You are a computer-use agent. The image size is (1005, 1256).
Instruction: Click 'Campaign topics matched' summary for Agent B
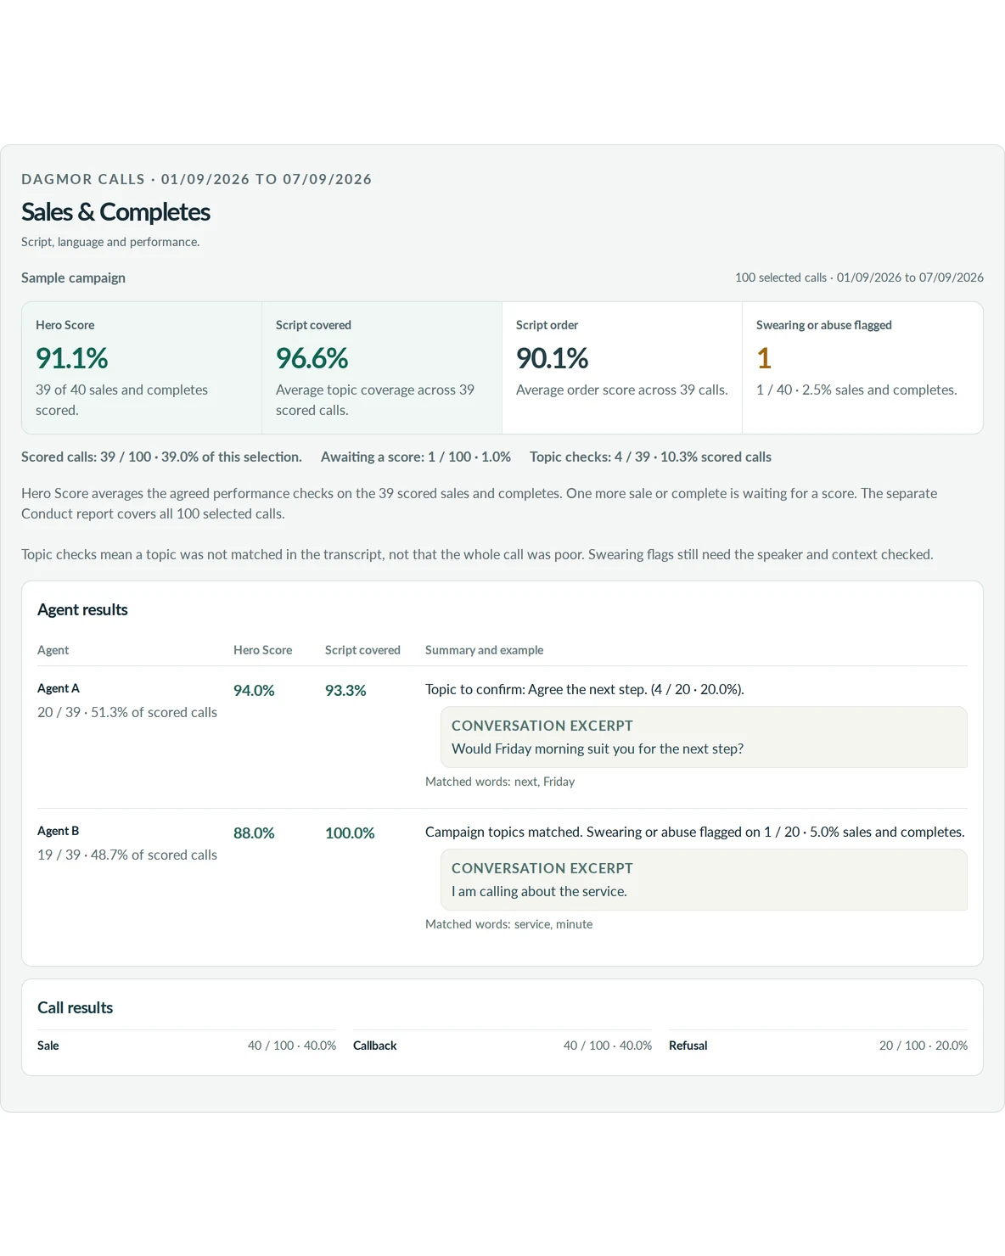pyautogui.click(x=695, y=832)
